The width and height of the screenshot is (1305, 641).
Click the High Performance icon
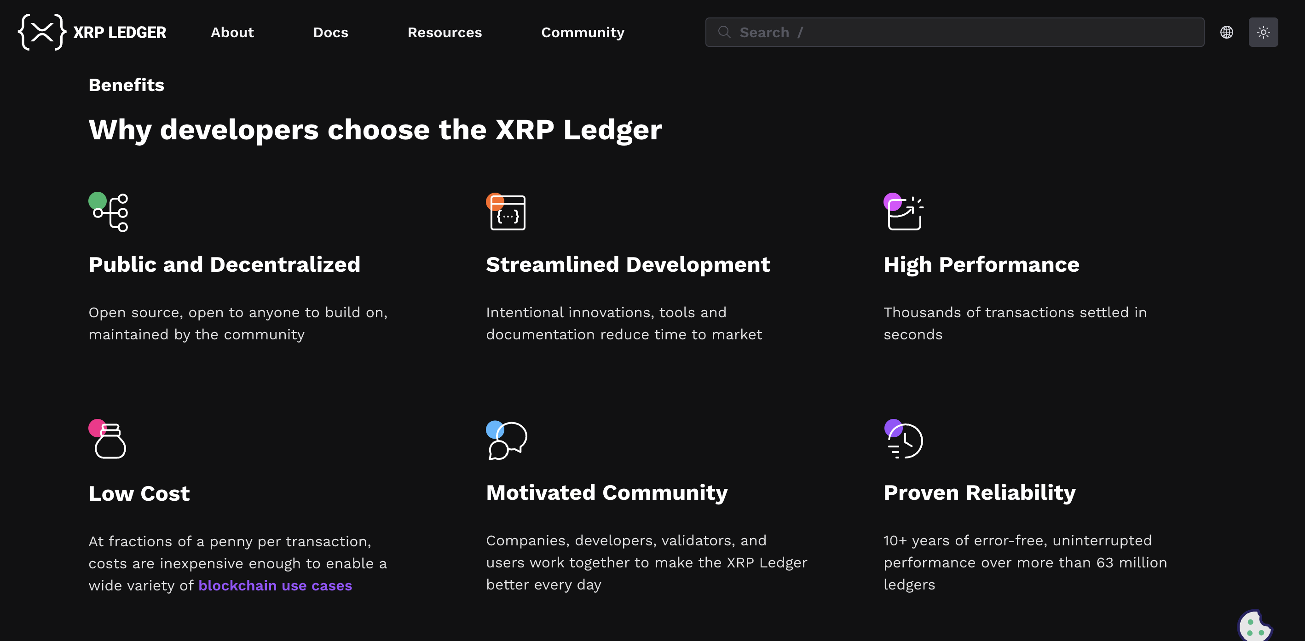pyautogui.click(x=904, y=212)
